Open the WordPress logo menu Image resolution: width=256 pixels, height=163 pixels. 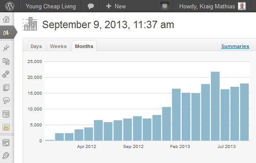click(x=10, y=6)
